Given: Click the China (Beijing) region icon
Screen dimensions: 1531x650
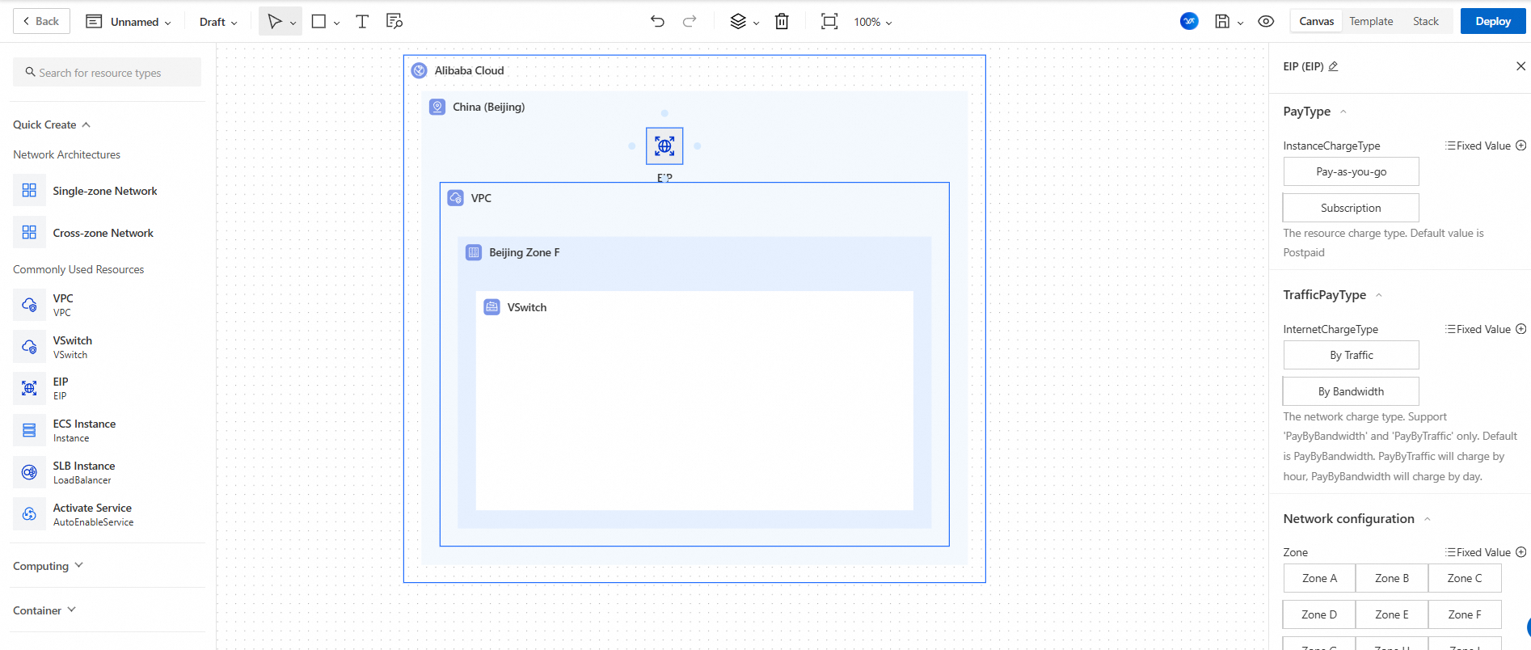Looking at the screenshot, I should click(437, 107).
